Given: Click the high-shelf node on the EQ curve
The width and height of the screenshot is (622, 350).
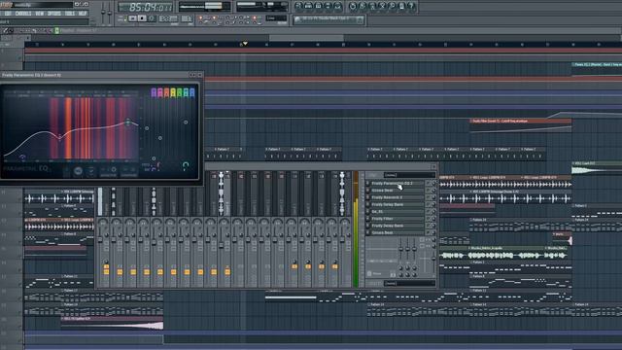Looking at the screenshot, I should [127, 122].
